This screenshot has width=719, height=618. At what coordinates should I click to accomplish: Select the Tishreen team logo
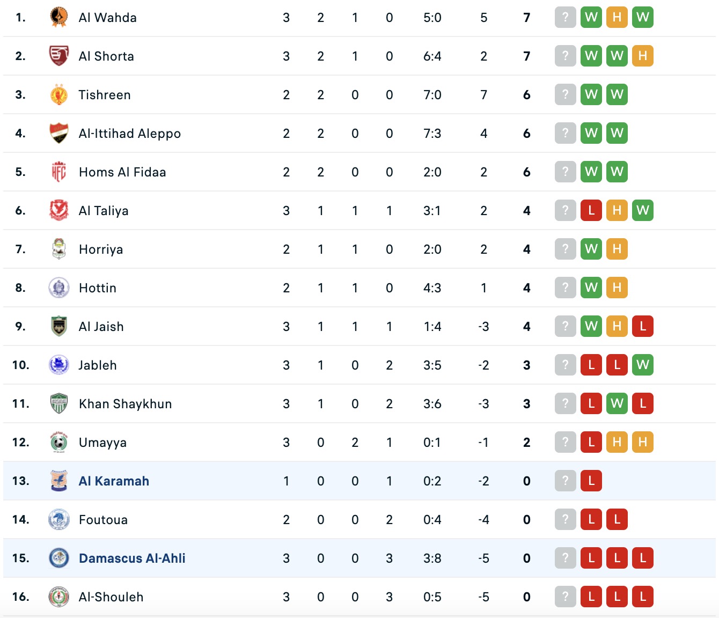coord(59,94)
